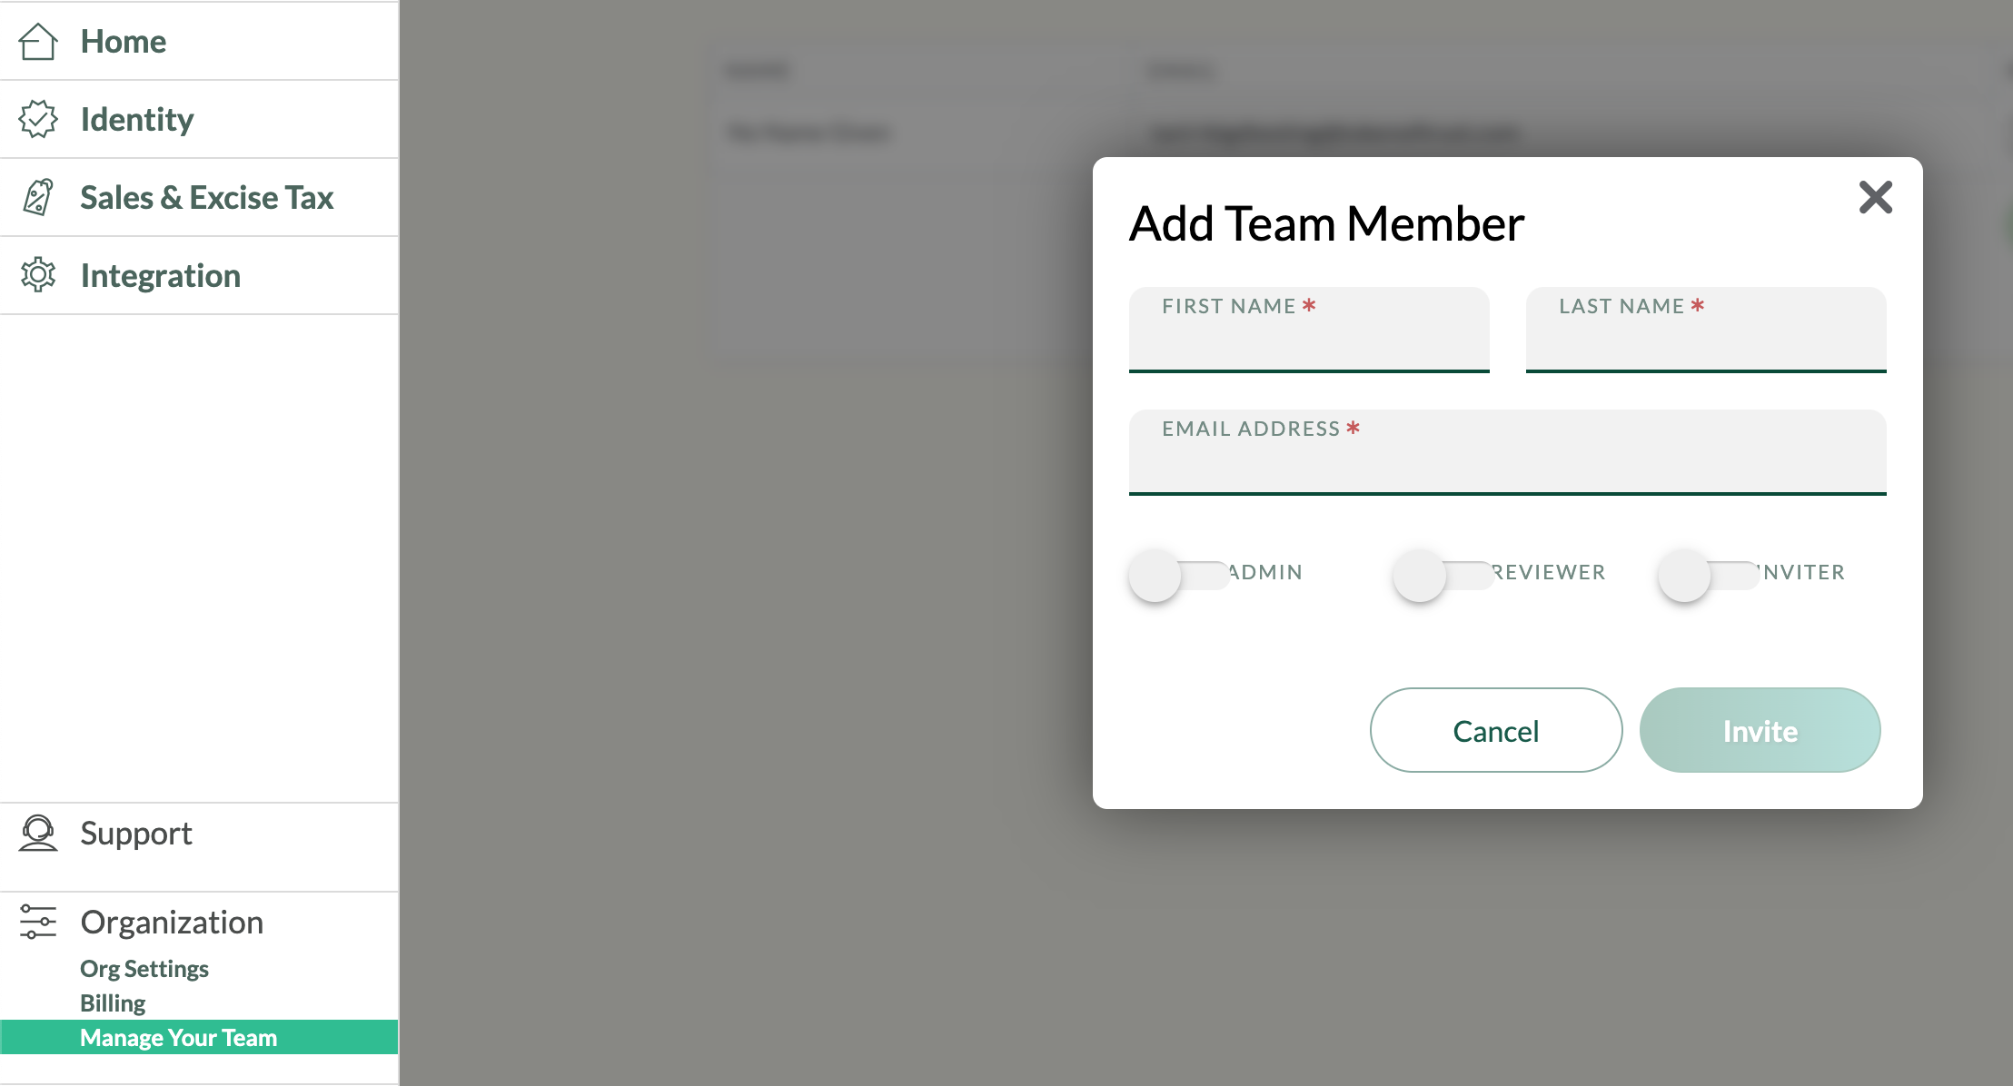Switch on the Inviter toggle

tap(1708, 575)
